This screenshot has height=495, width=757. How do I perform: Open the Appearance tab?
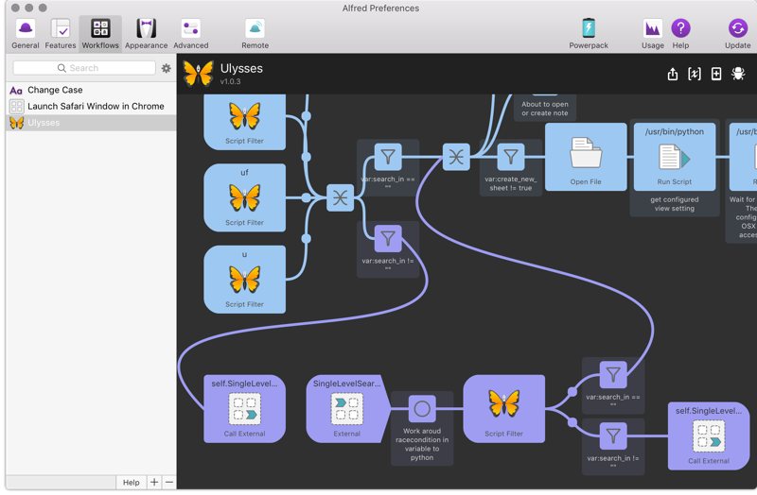[x=146, y=34]
